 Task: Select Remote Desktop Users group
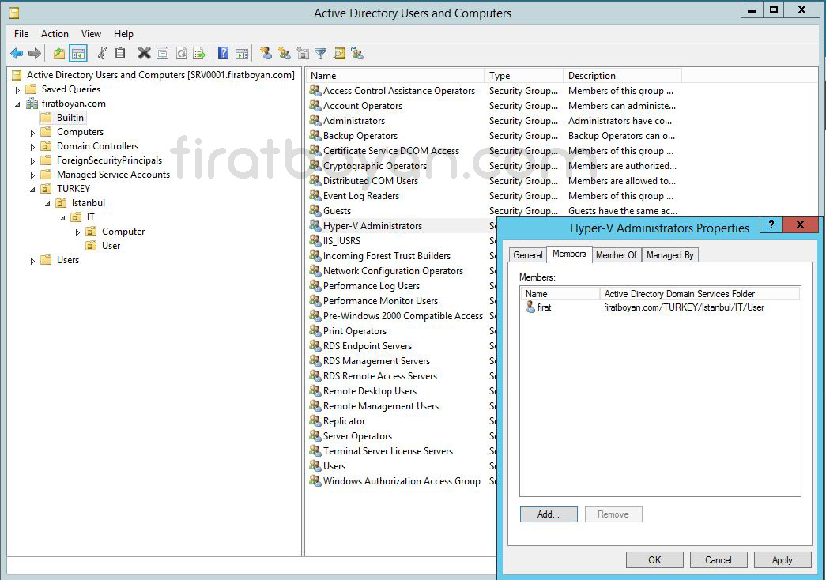(370, 391)
